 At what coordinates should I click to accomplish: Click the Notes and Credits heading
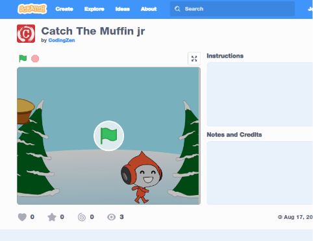click(234, 135)
